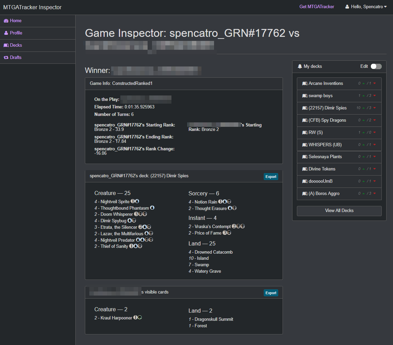Click the bell icon beside My decks
393x345 pixels.
[300, 66]
